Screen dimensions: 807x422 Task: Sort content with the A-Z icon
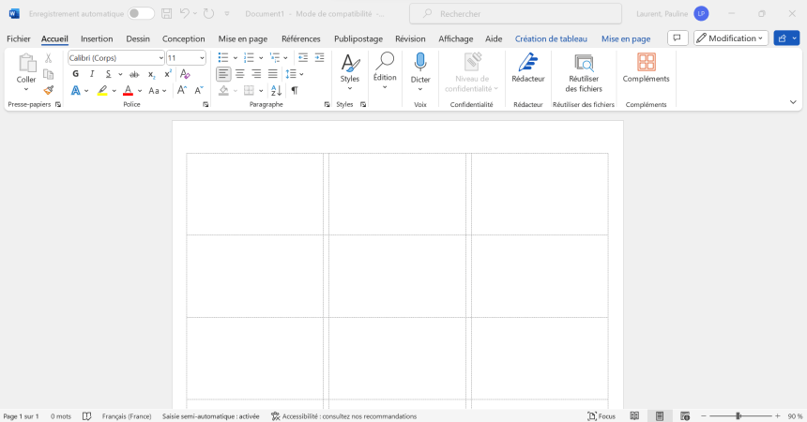coord(277,91)
